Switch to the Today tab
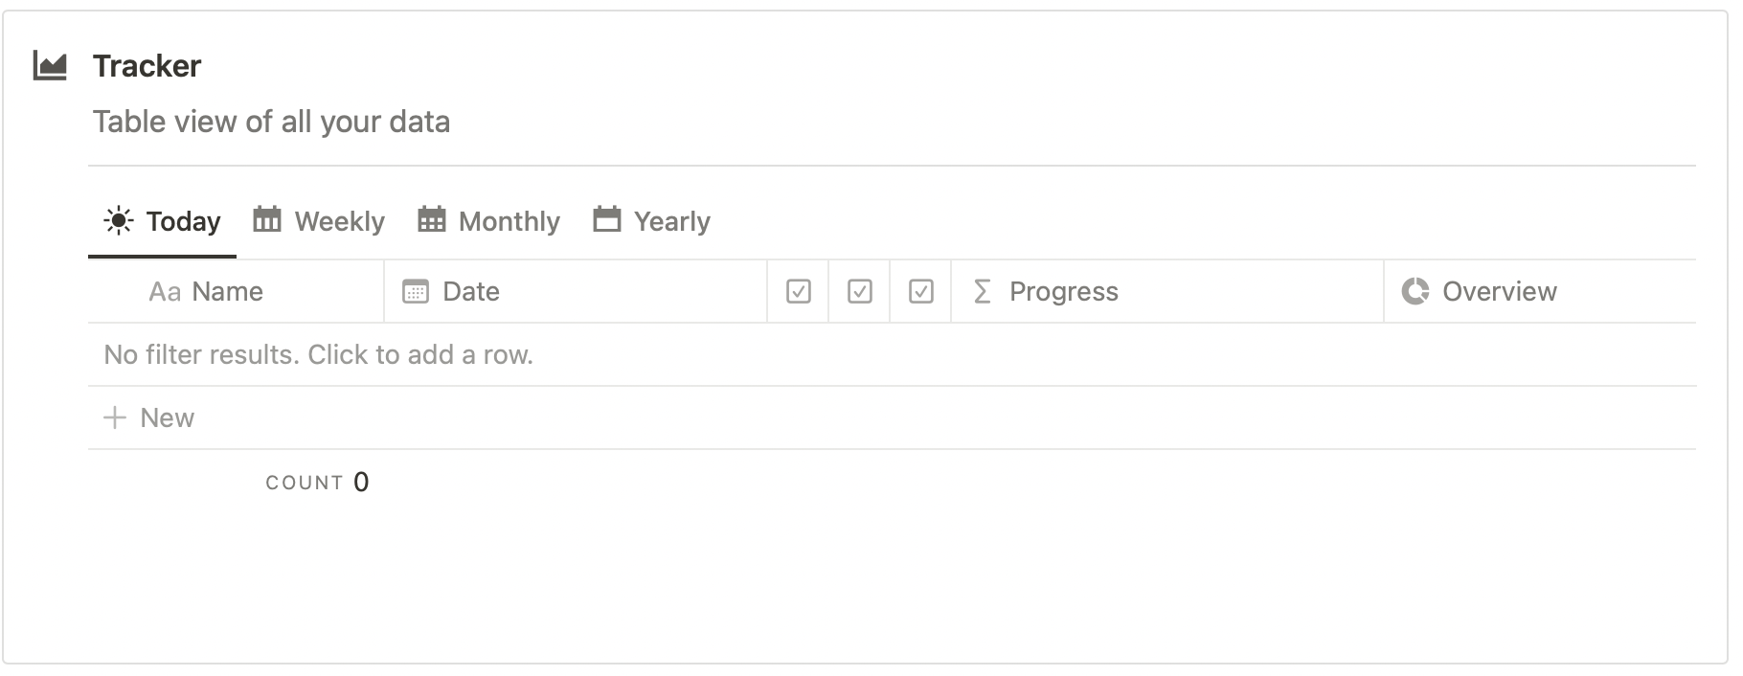The width and height of the screenshot is (1743, 676). (x=182, y=222)
